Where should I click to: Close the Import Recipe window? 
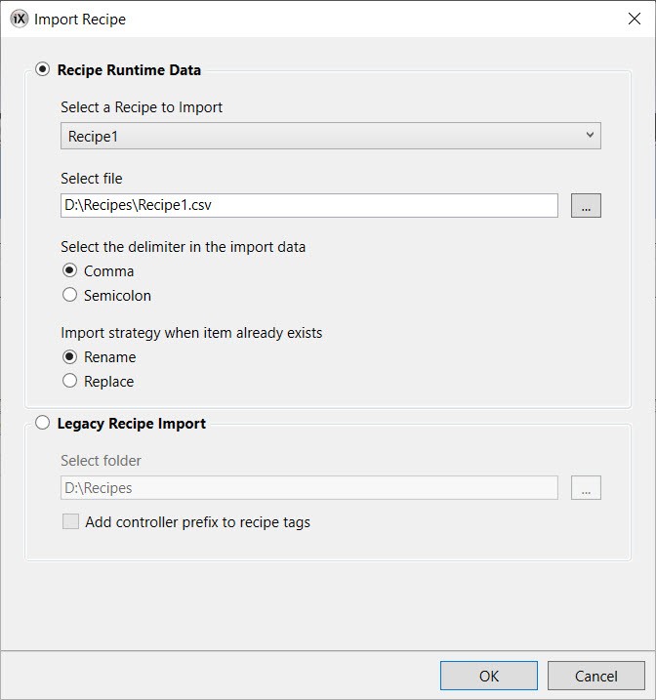point(635,19)
